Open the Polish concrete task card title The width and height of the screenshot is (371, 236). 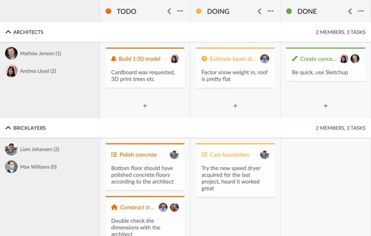pyautogui.click(x=138, y=155)
